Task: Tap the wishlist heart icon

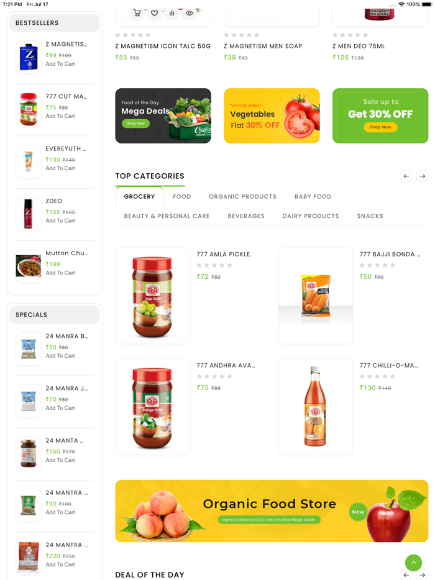Action: (154, 13)
